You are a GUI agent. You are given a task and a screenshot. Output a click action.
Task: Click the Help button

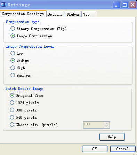(112, 137)
